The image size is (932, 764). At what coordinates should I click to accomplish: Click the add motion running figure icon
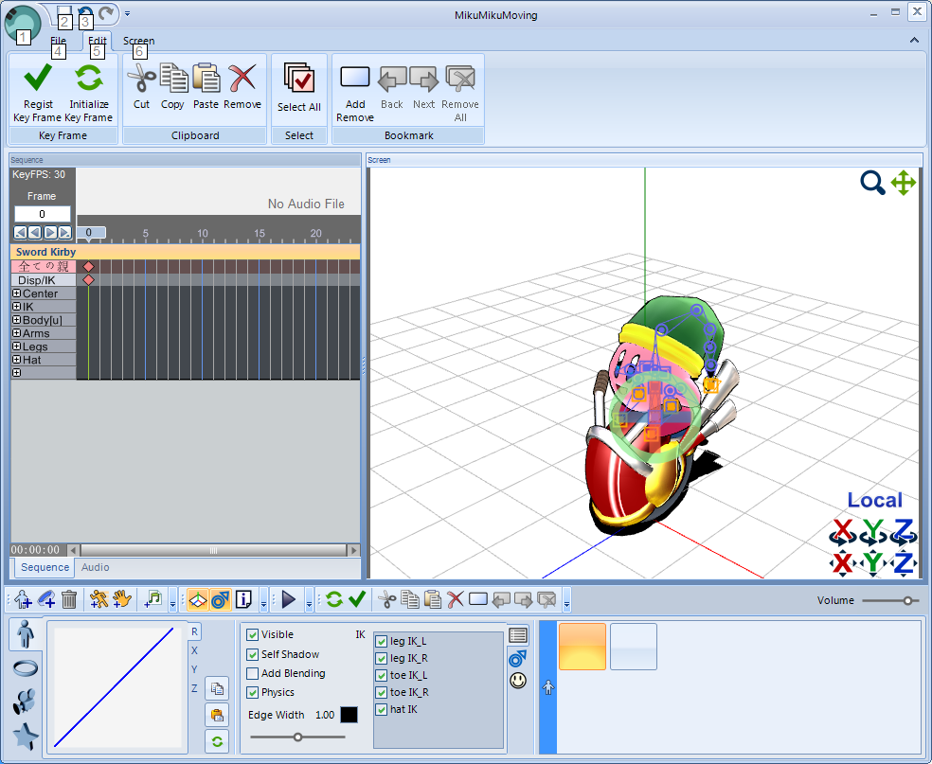[99, 599]
